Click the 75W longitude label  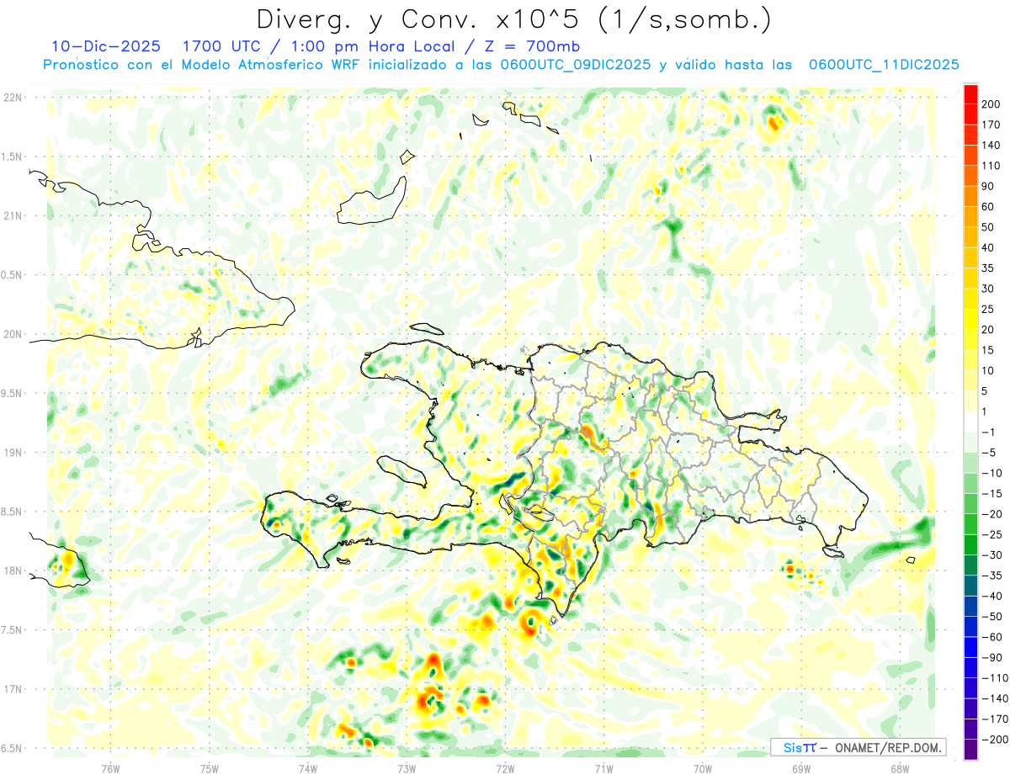tap(210, 768)
